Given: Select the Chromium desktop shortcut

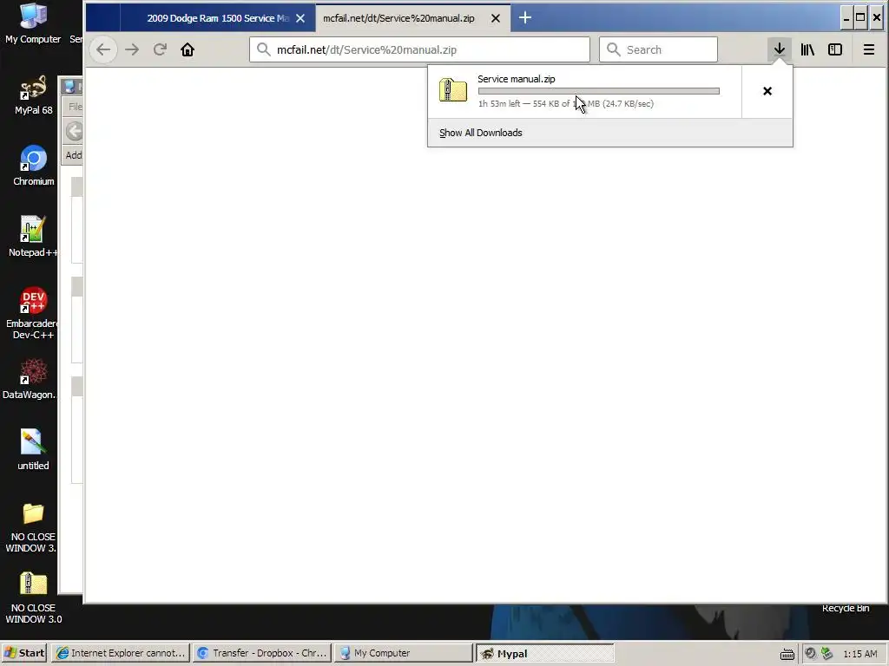Looking at the screenshot, I should click(34, 166).
